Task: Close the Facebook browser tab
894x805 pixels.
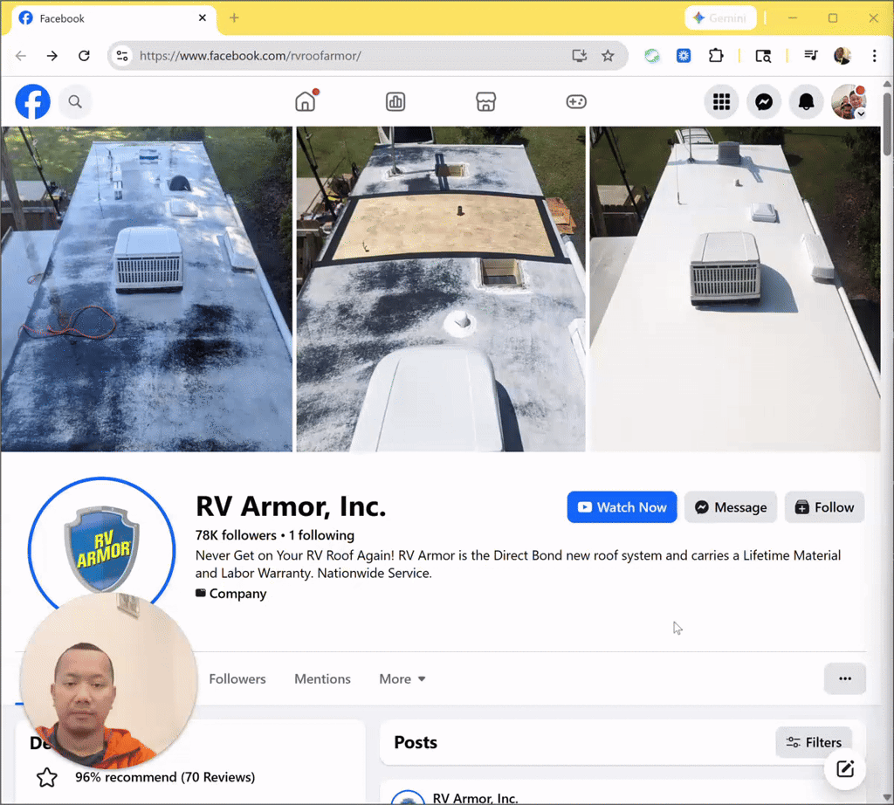Action: [x=203, y=17]
